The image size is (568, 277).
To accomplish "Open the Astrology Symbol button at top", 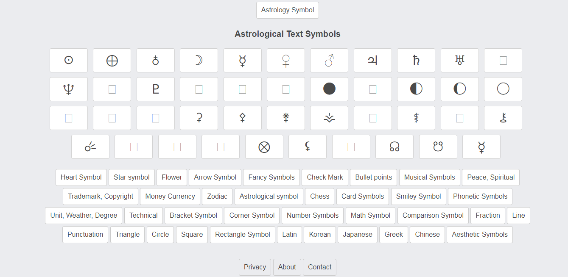I will tap(288, 10).
